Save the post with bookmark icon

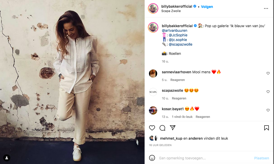click(x=267, y=128)
